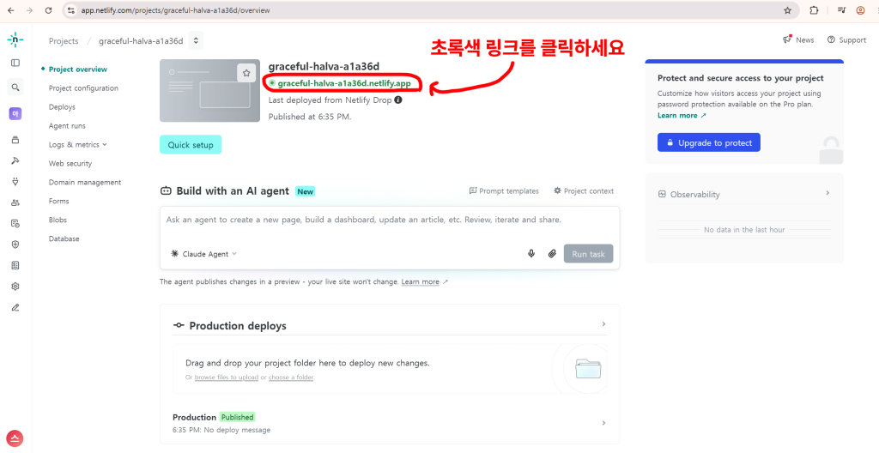Click choose a folder link

click(291, 377)
